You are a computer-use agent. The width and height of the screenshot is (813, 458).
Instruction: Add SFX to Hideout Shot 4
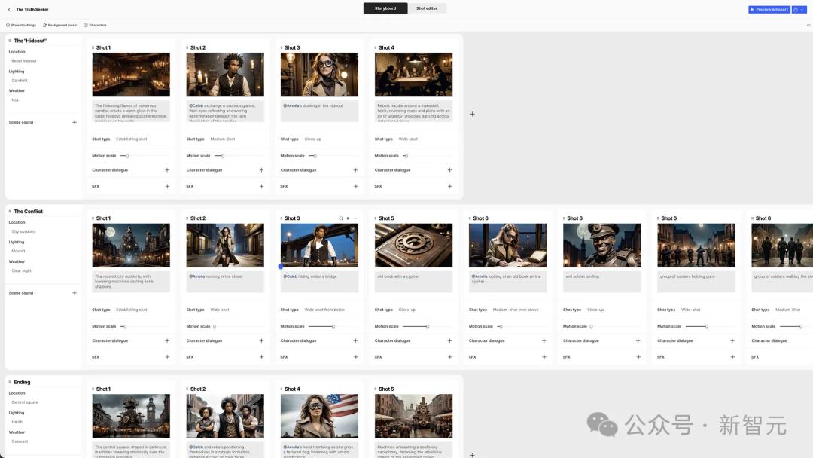[449, 186]
